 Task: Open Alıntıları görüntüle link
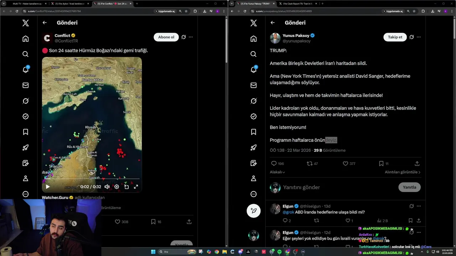pyautogui.click(x=403, y=172)
